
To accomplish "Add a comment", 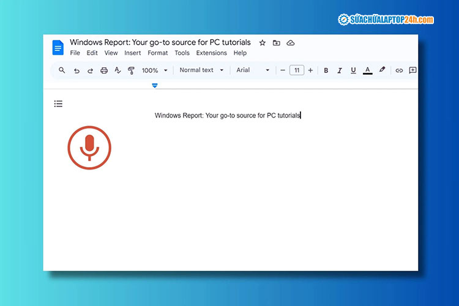I will point(412,70).
